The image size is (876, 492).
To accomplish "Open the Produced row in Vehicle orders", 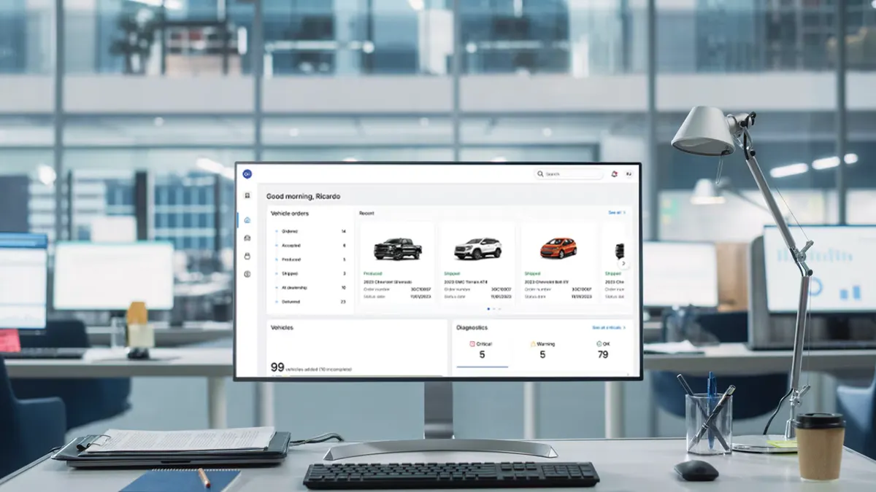I will click(310, 259).
